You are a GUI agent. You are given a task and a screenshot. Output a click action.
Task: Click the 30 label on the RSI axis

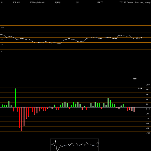[2, 44]
